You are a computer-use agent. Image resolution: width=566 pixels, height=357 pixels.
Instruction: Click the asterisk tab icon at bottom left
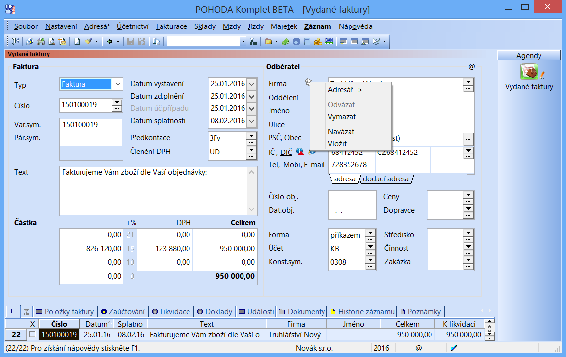[12, 311]
